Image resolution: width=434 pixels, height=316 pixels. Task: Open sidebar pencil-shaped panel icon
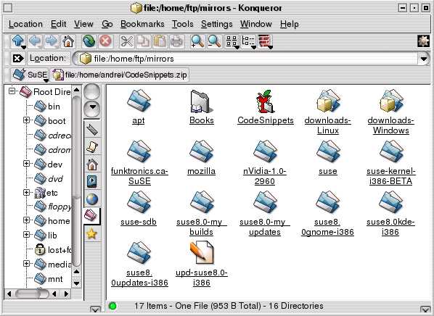(92, 129)
